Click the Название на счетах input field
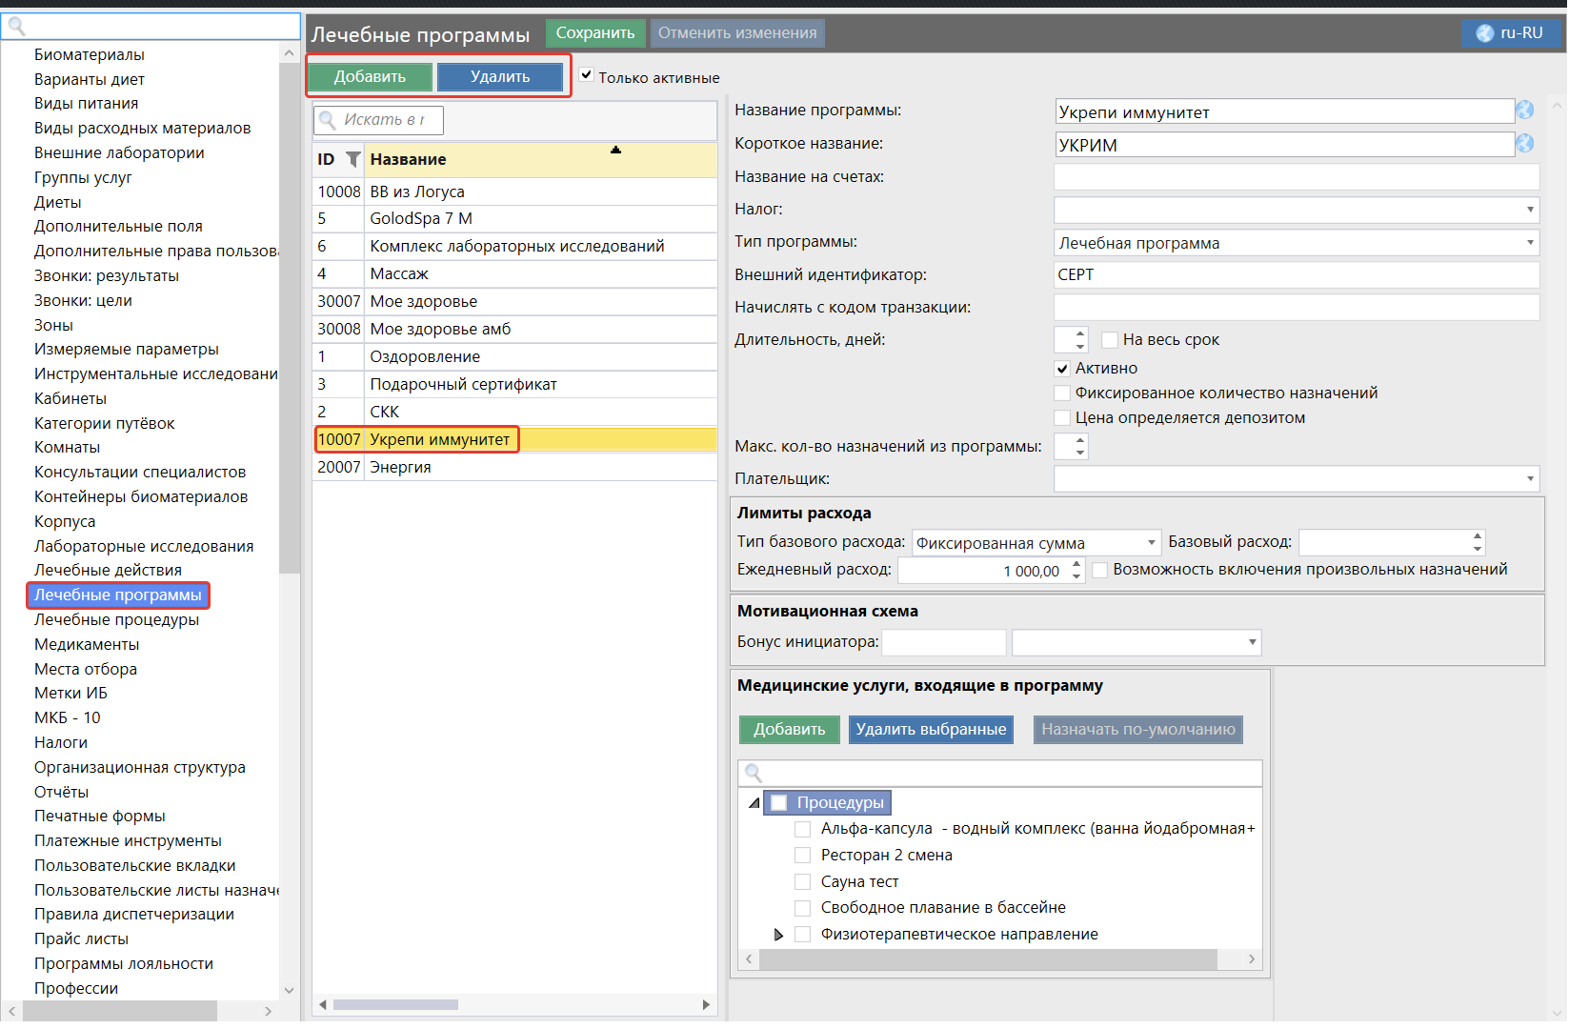This screenshot has height=1029, width=1569. [1296, 177]
